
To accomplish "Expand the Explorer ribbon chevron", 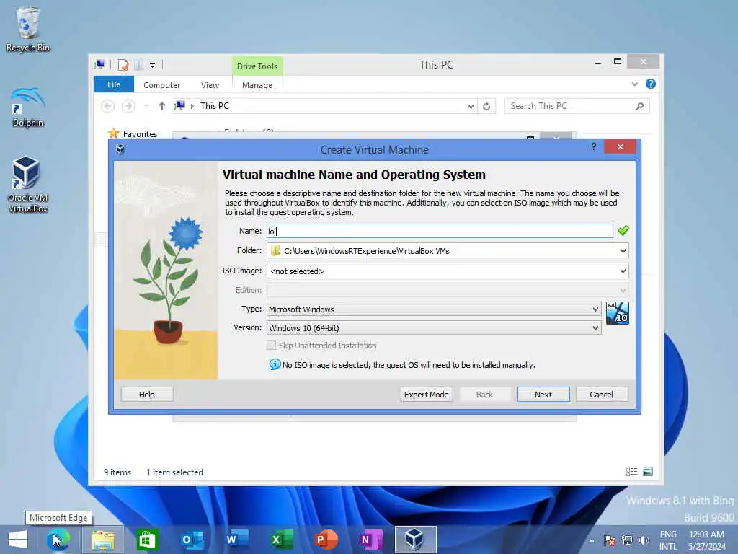I will [635, 84].
